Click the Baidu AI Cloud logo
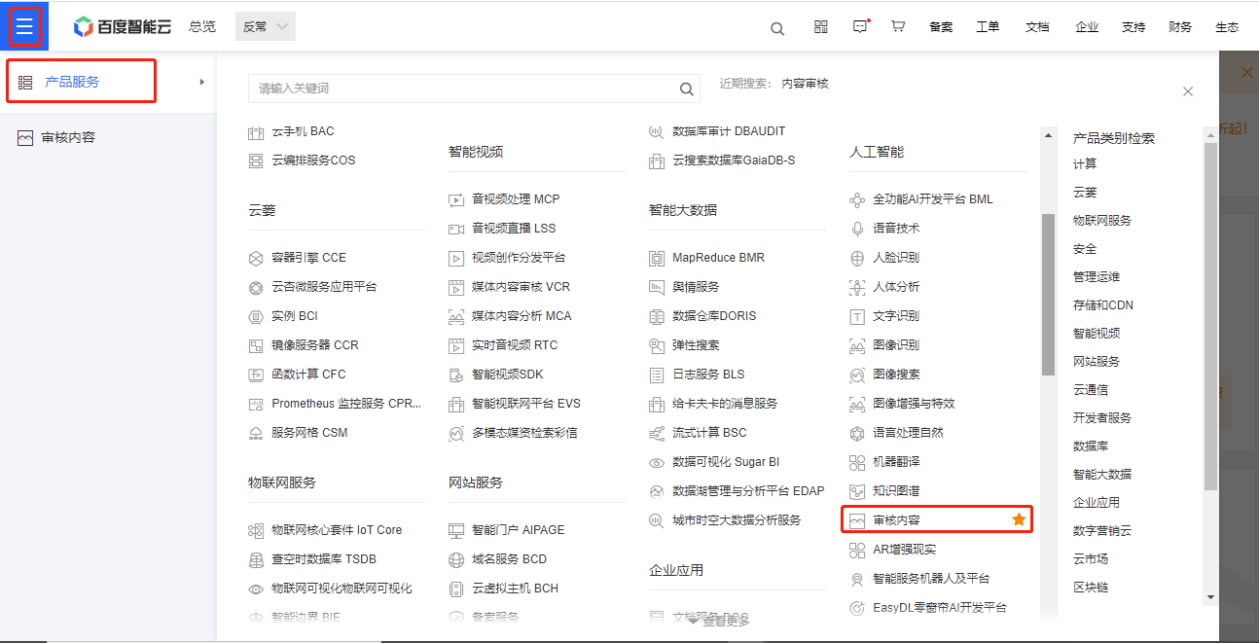 [123, 27]
